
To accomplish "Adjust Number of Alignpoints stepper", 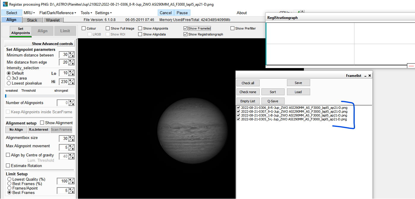I will coord(71,103).
